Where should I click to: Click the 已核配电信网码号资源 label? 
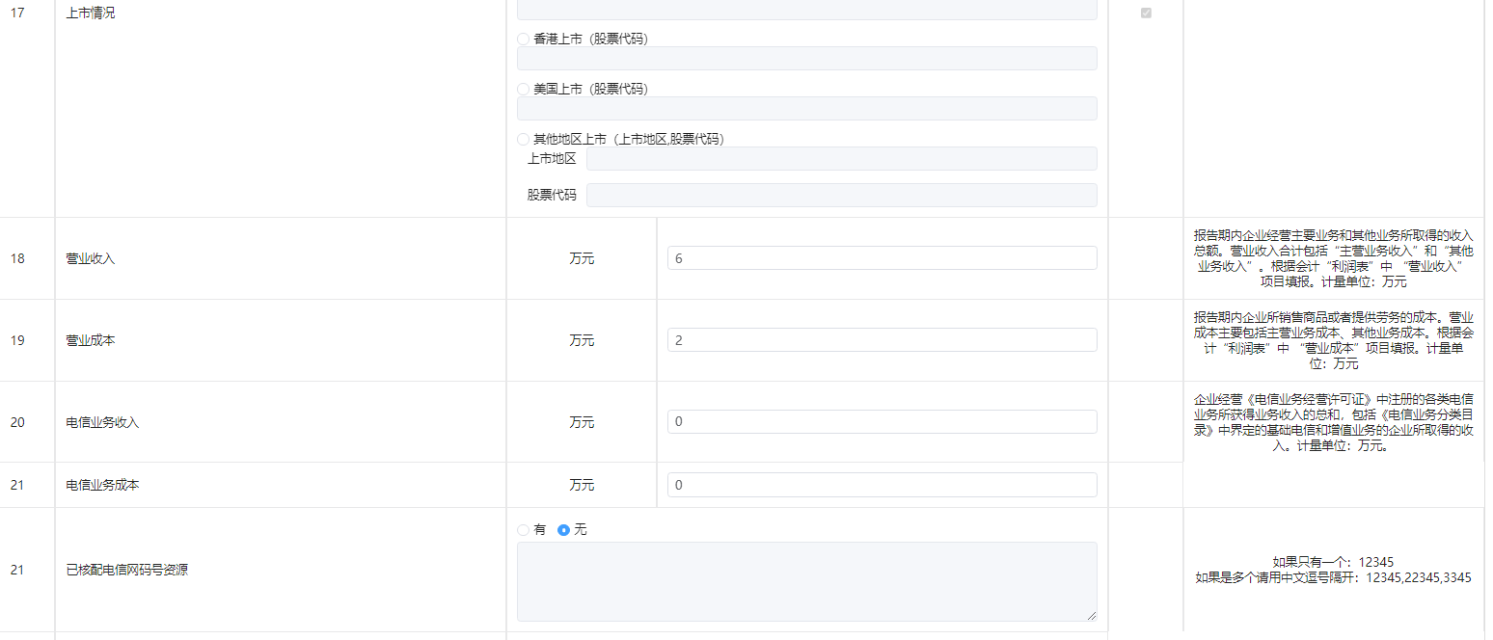coord(127,570)
